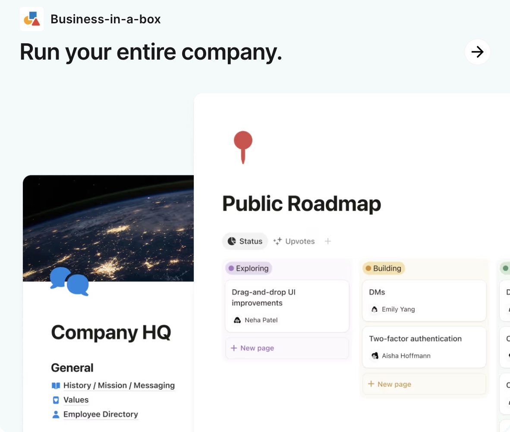Click the blue chat bubbles icon on Company HQ

[x=69, y=282]
